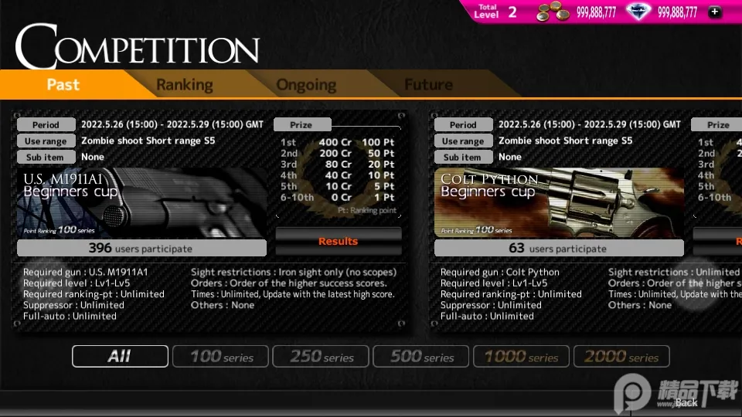The height and width of the screenshot is (417, 742).
Task: Click the coins balance 999,888,777
Action: click(596, 12)
